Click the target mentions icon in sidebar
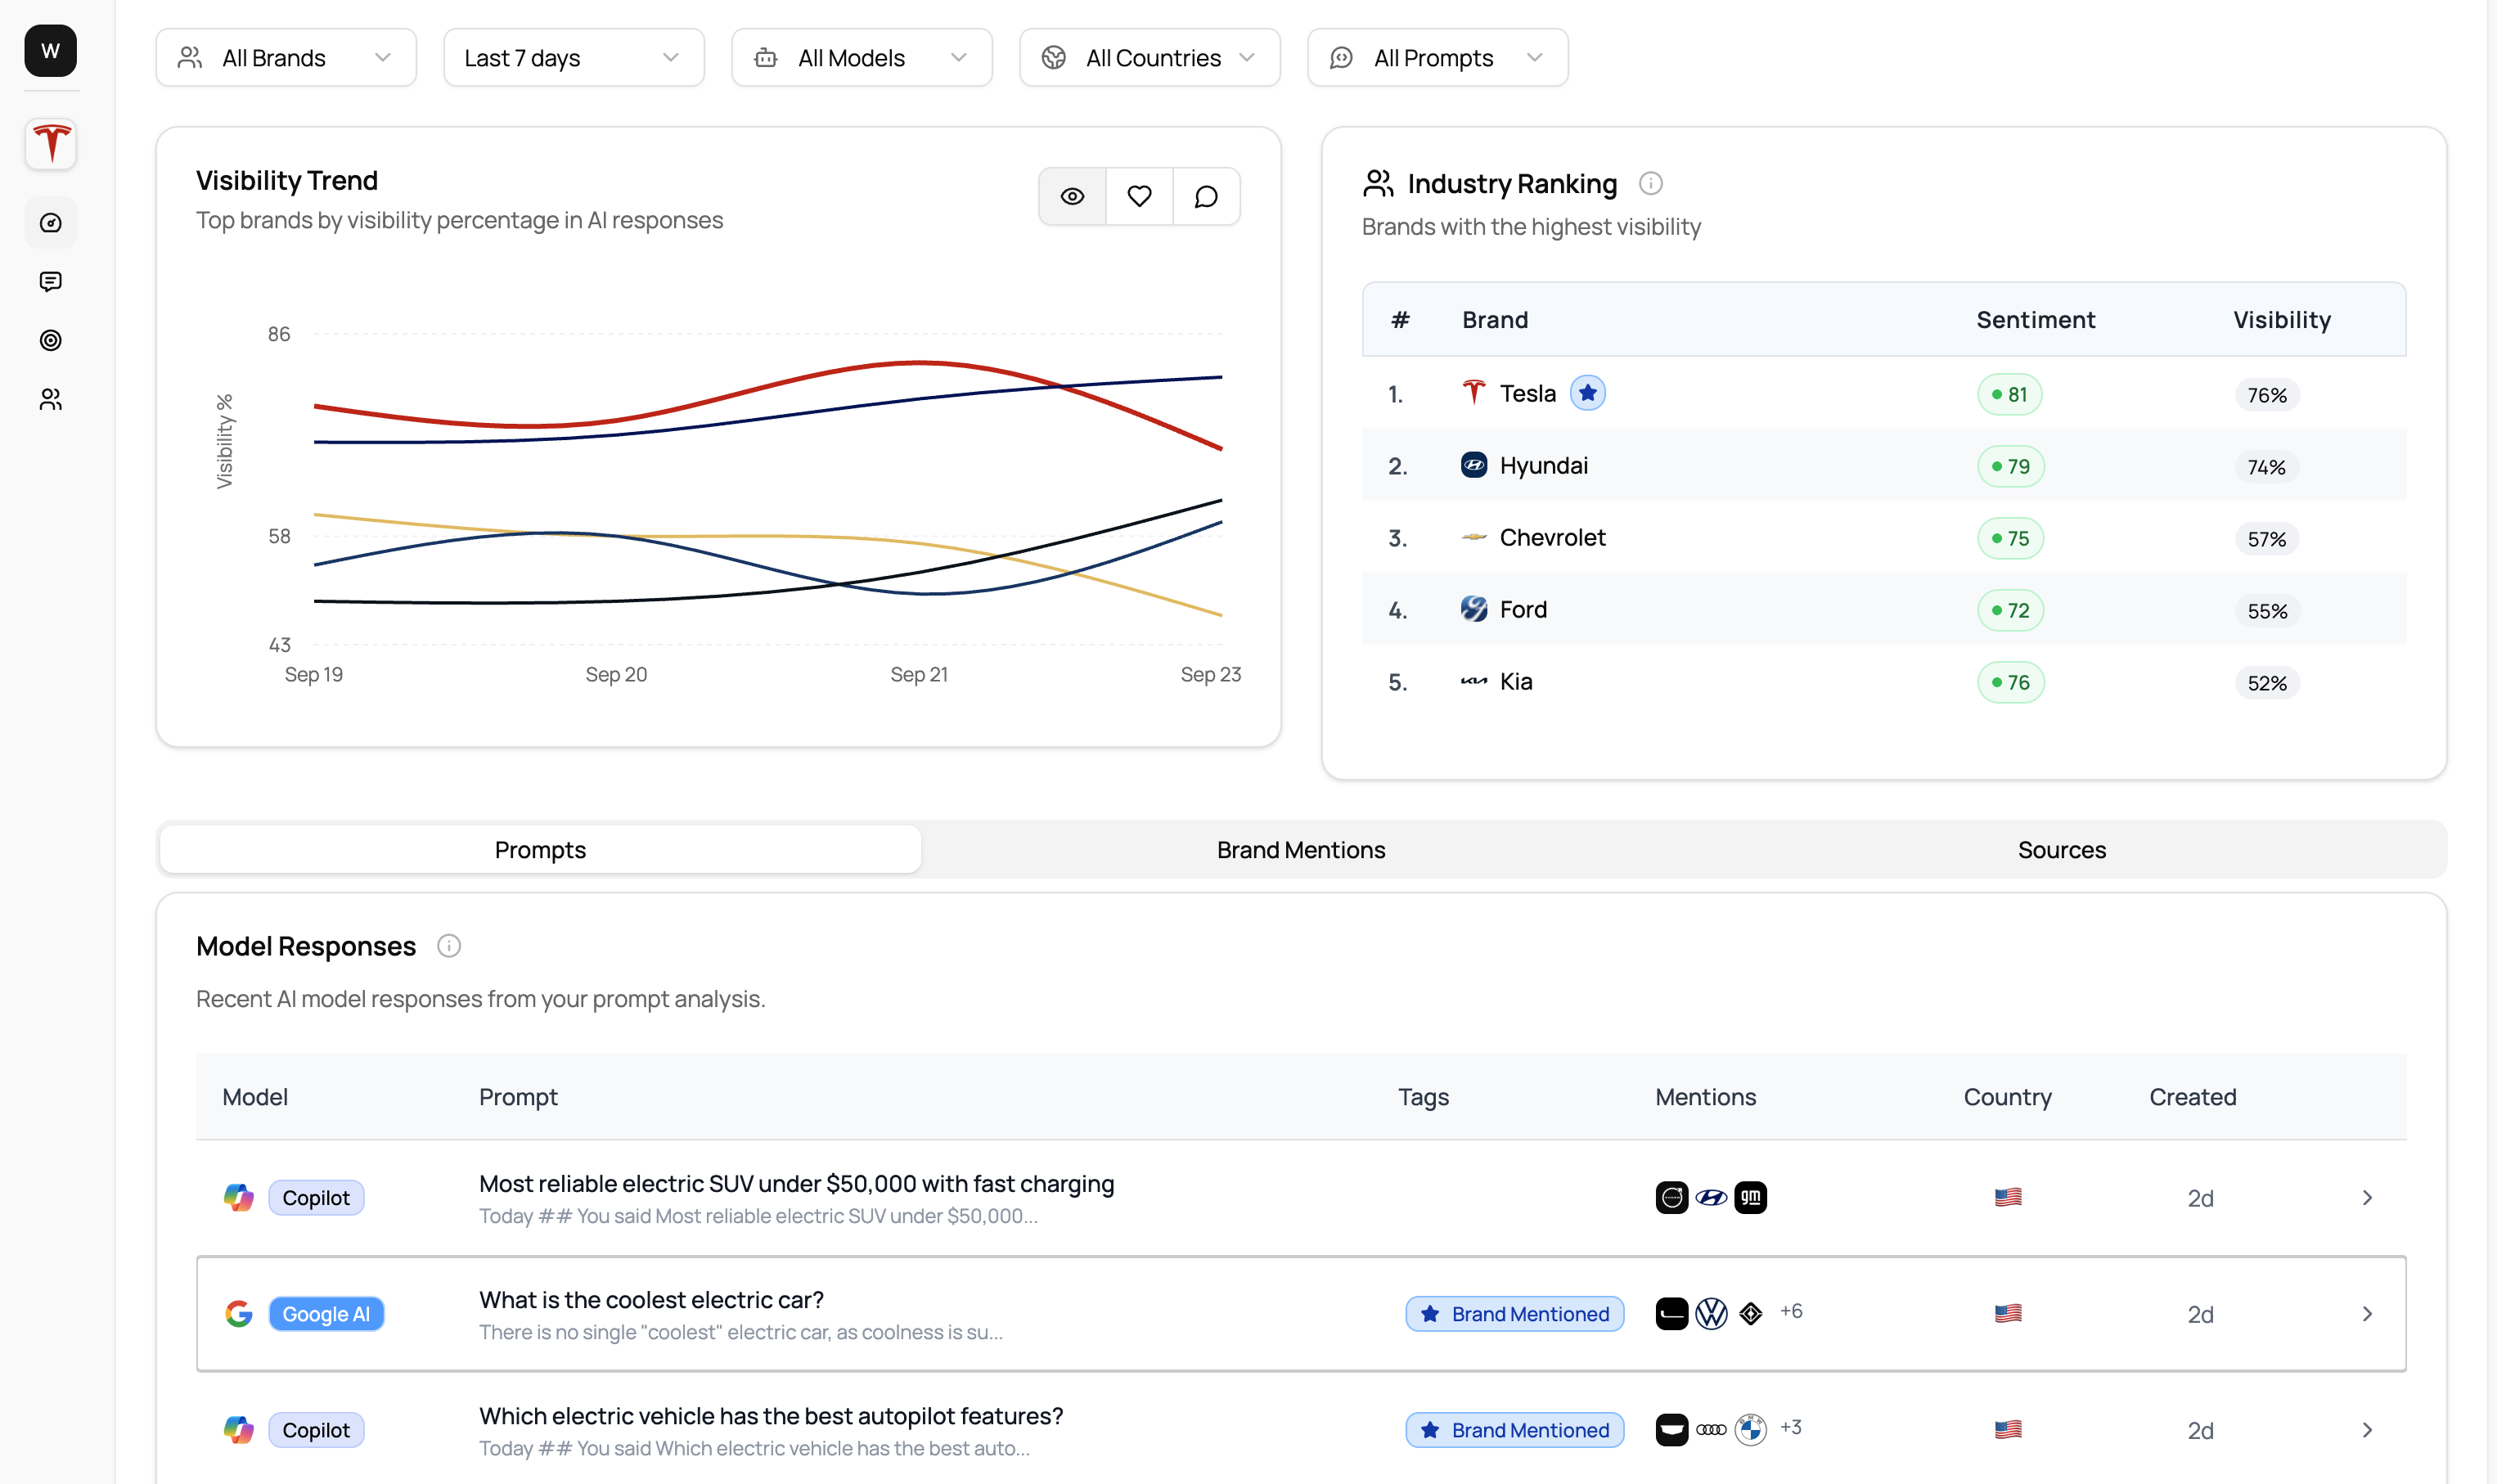2497x1484 pixels. [x=50, y=340]
